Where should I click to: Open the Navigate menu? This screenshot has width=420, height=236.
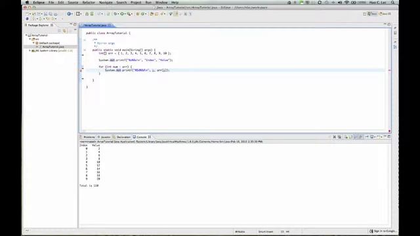106,3
